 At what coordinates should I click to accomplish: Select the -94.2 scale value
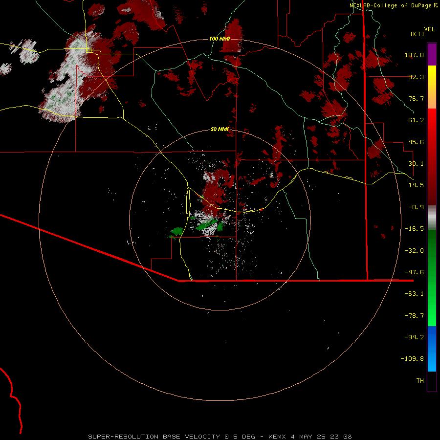(x=414, y=337)
